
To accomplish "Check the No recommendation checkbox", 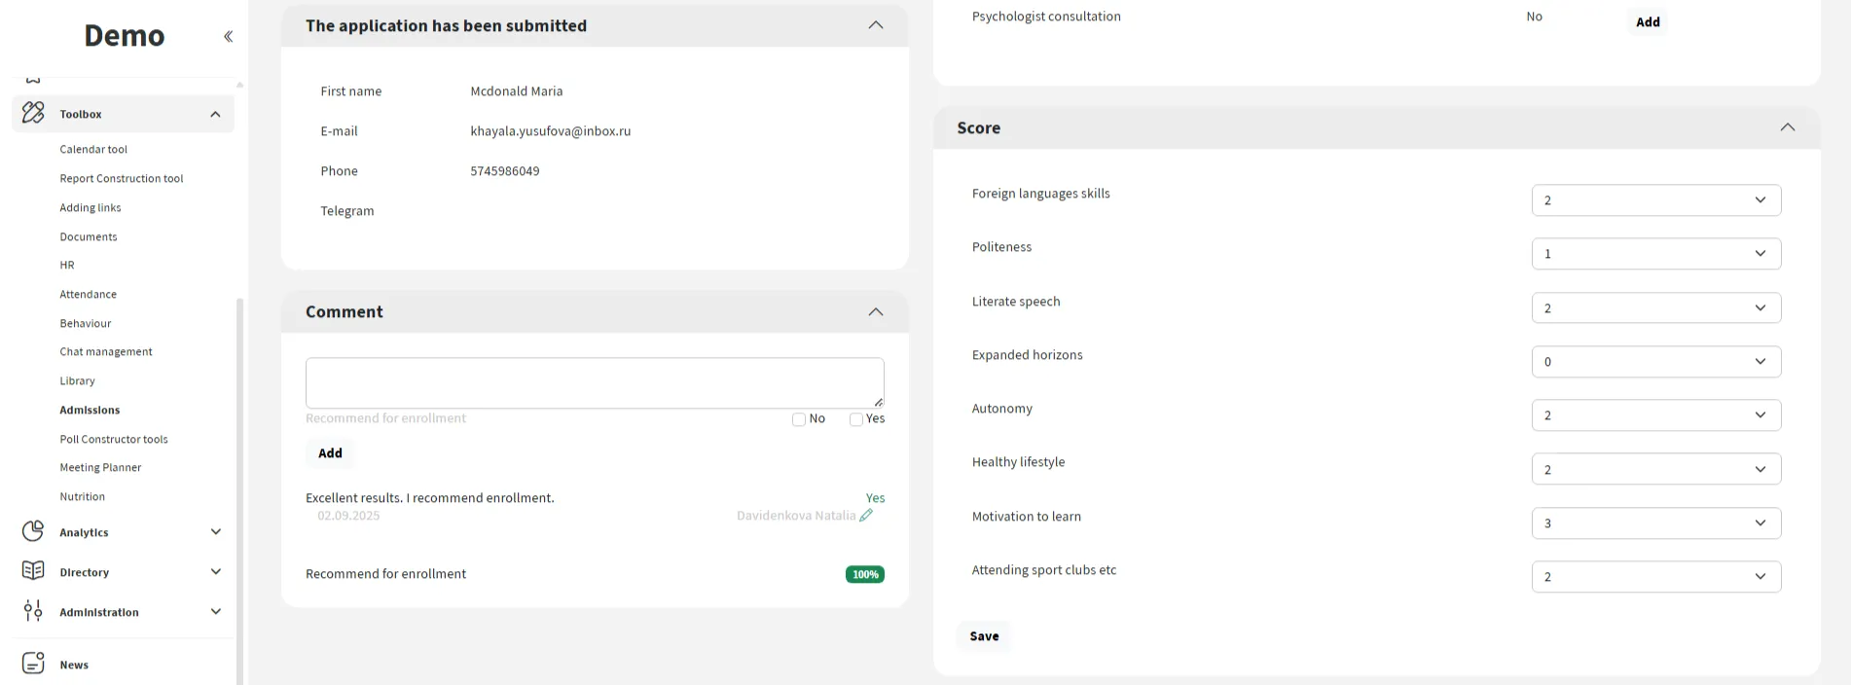I will [x=799, y=419].
